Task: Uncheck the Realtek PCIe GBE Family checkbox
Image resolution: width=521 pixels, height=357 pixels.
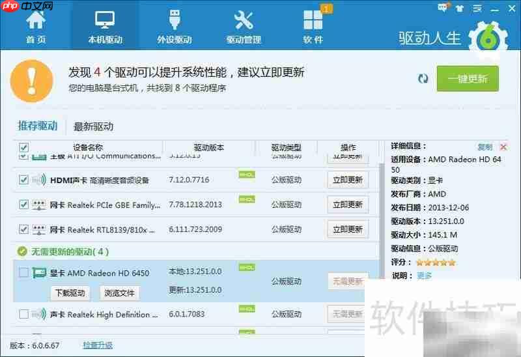Action: pyautogui.click(x=23, y=205)
